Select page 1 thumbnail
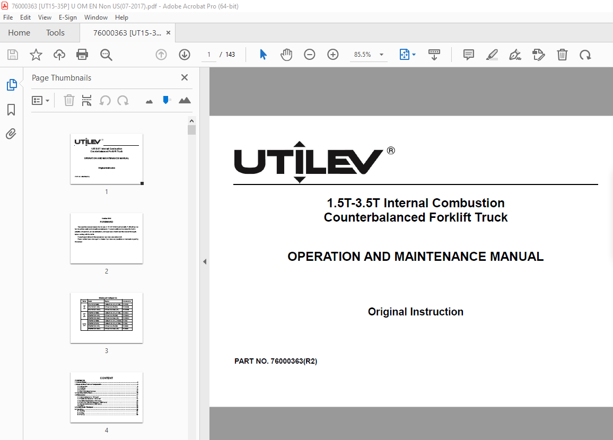Image resolution: width=613 pixels, height=440 pixels. tap(107, 159)
